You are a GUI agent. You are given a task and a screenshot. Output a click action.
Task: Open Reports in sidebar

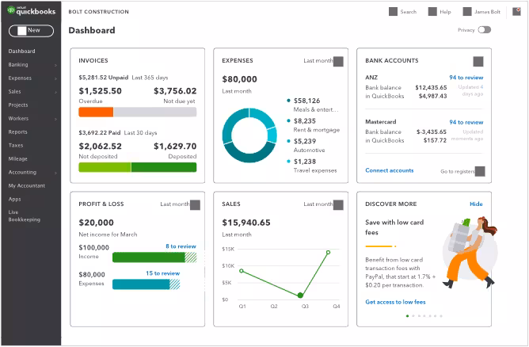[x=18, y=132]
